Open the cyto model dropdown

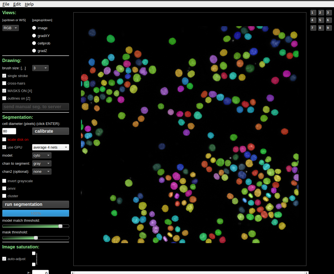(x=42, y=155)
